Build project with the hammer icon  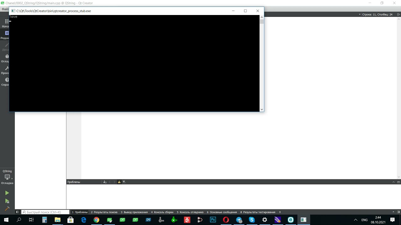(x=7, y=209)
